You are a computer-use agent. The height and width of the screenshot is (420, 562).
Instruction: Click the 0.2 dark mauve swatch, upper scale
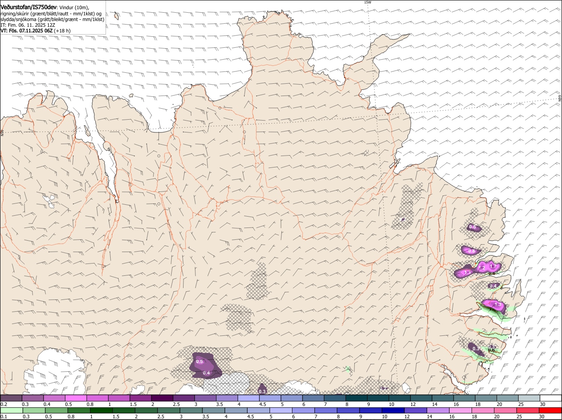pyautogui.click(x=11, y=398)
